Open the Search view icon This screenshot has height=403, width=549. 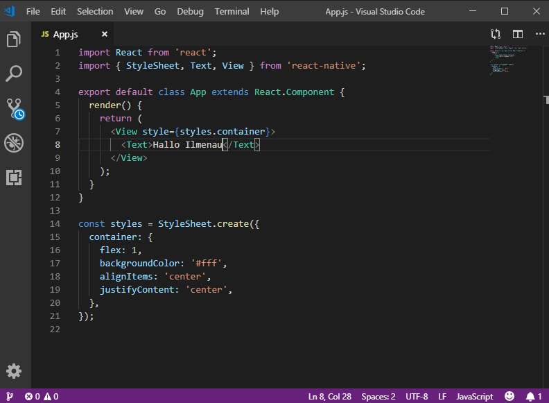(x=14, y=74)
